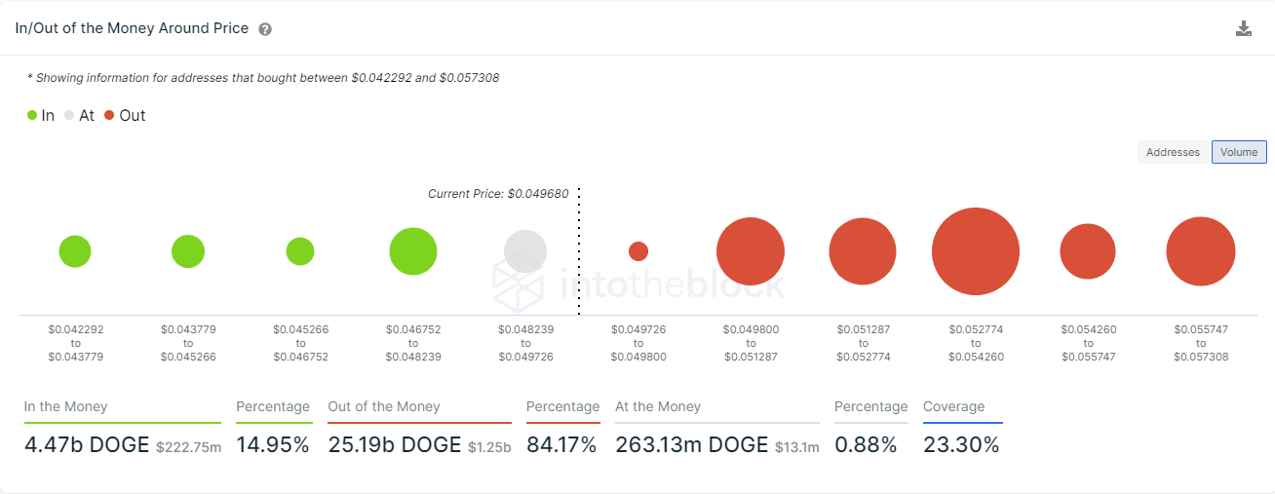This screenshot has width=1275, height=494.
Task: Toggle the green In legend item
Action: (x=41, y=115)
